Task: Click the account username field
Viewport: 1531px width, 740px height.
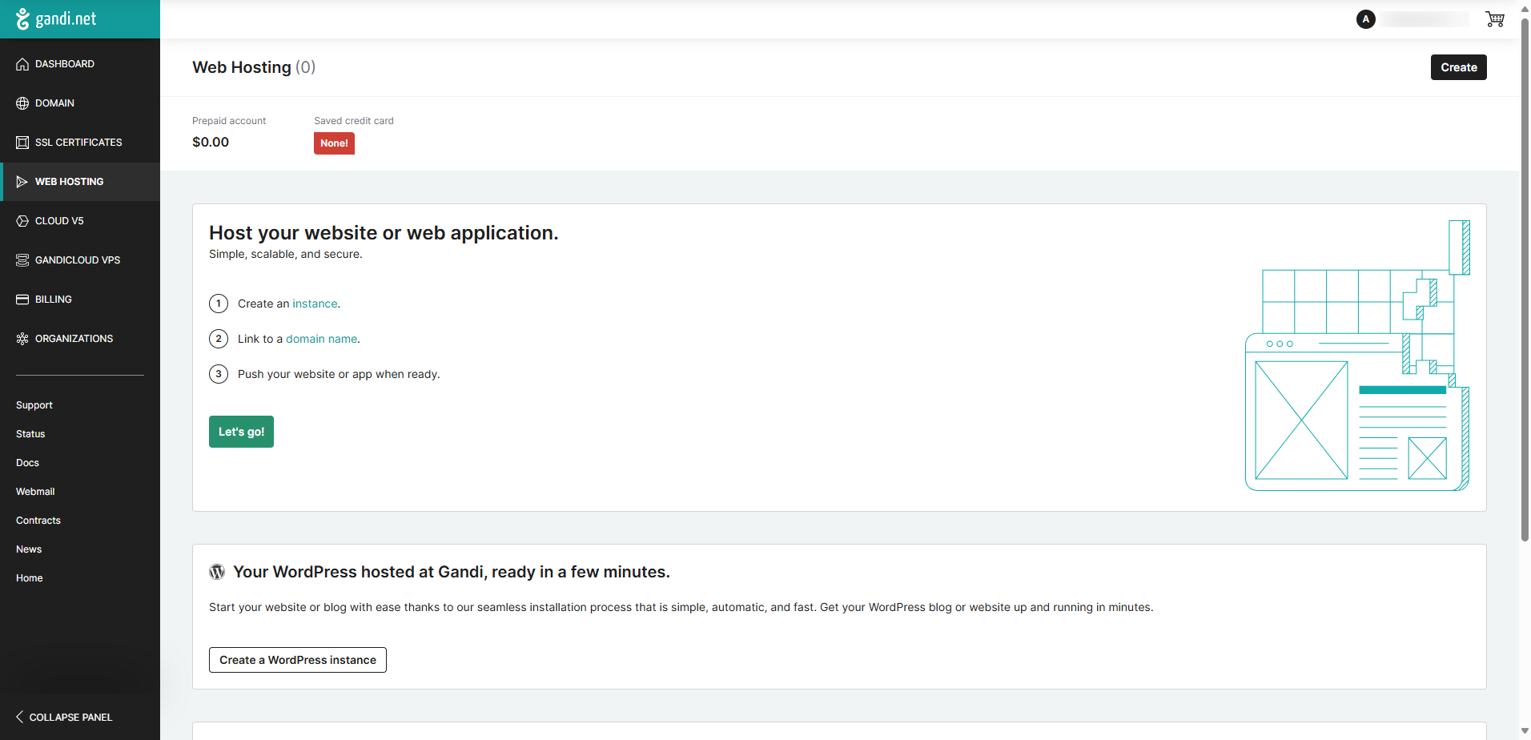Action: [x=1425, y=19]
